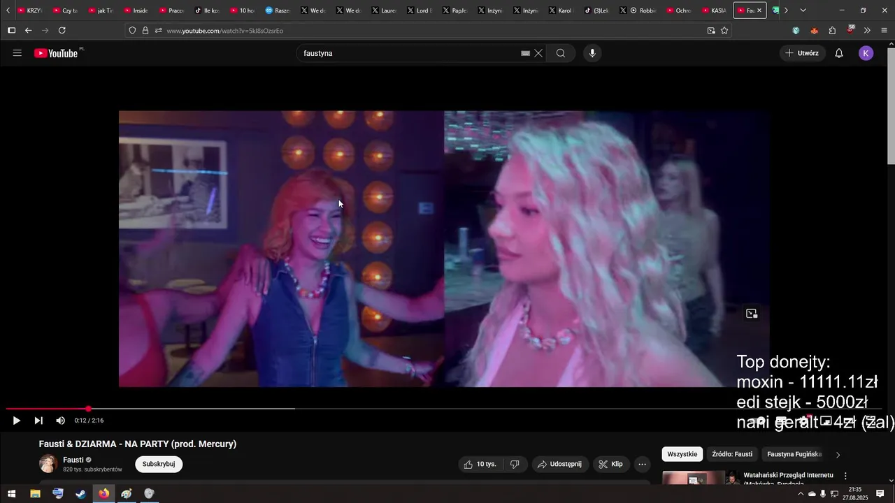Select the Wszystkie filter chip
895x503 pixels.
[682, 454]
